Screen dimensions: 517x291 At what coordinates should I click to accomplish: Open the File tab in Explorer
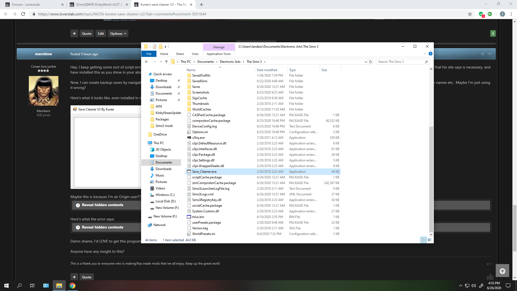(x=149, y=54)
